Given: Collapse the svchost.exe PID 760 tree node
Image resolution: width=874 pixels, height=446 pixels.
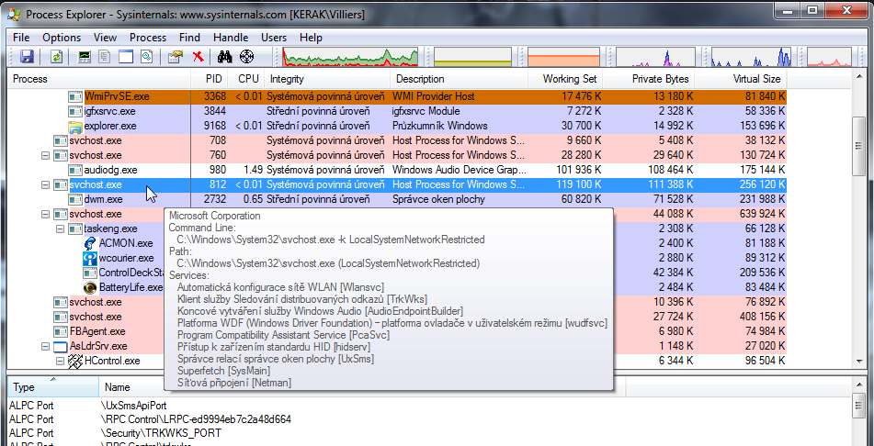Looking at the screenshot, I should tap(46, 155).
